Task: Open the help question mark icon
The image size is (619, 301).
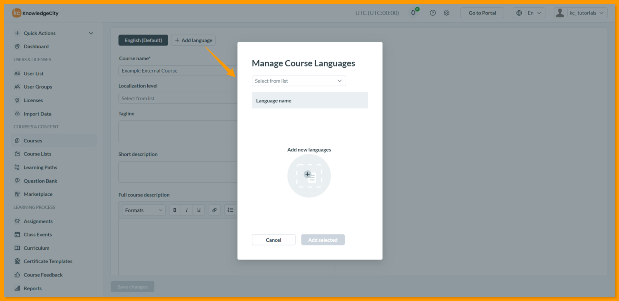Action: pyautogui.click(x=433, y=13)
